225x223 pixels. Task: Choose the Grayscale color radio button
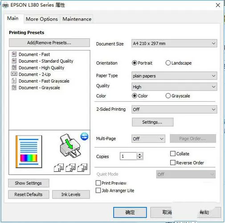(x=168, y=96)
